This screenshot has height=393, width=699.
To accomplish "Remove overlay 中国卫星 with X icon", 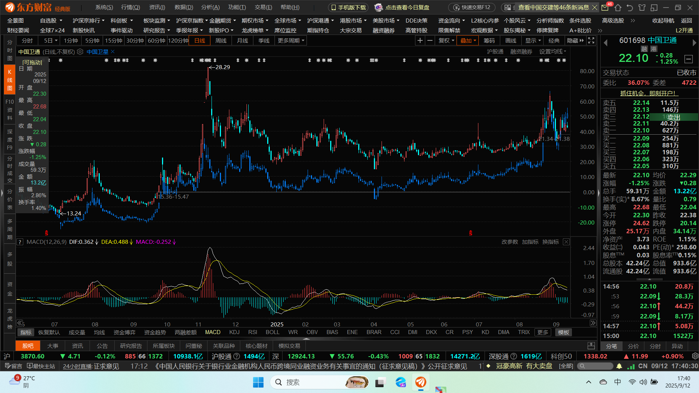I will pyautogui.click(x=113, y=52).
